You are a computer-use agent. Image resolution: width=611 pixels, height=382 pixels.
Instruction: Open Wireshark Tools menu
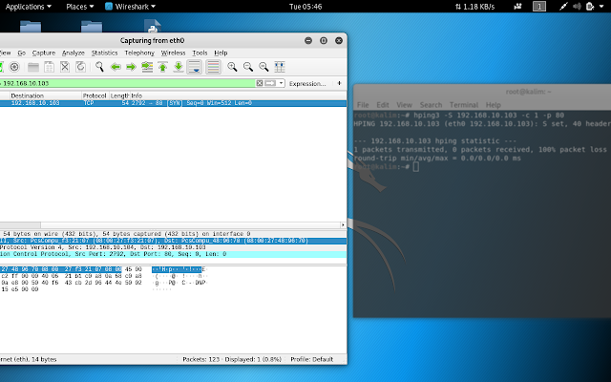(200, 53)
